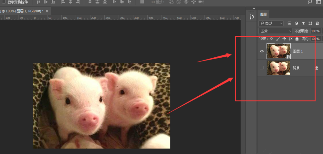Screen dimensions: 323x154
Task: Select the 图层 1 layer thumbnail
Action: 278,51
